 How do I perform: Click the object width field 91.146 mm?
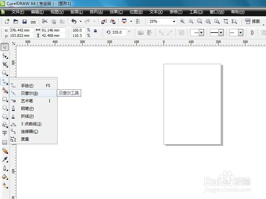pyautogui.click(x=53, y=30)
